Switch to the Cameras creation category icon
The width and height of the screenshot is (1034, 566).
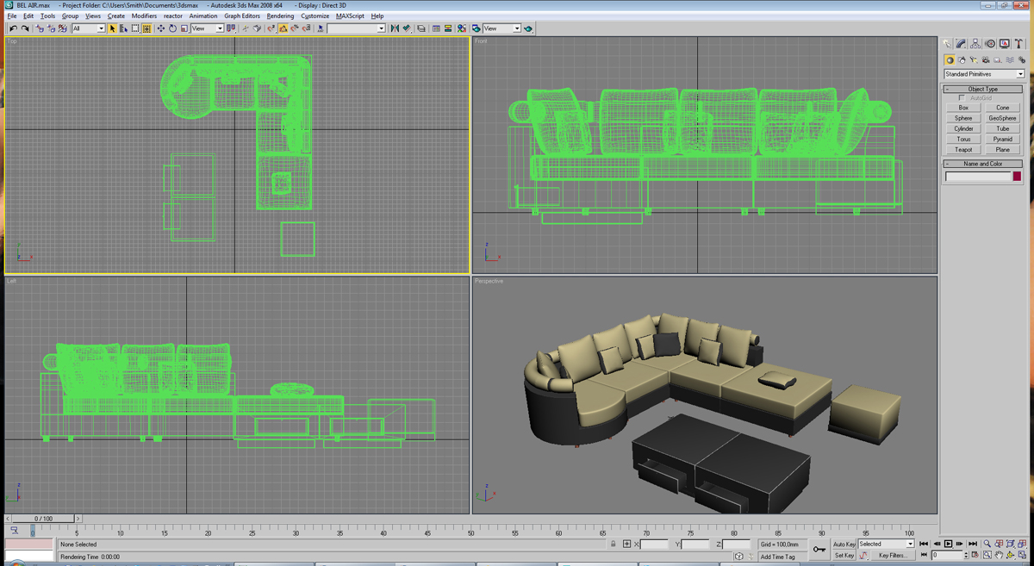tap(986, 60)
